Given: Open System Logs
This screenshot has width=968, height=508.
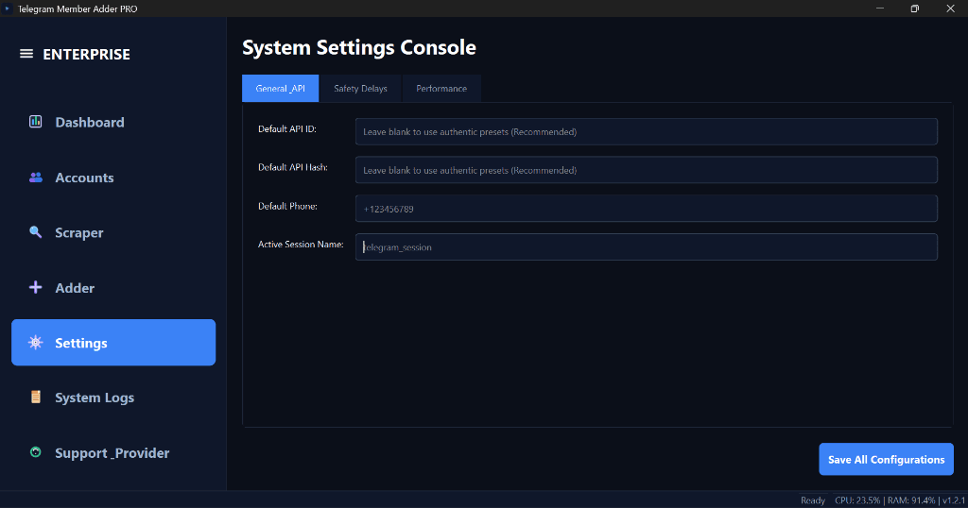Looking at the screenshot, I should [x=113, y=398].
